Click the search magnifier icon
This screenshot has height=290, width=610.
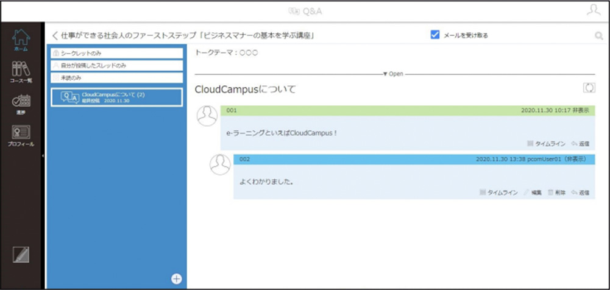(598, 36)
